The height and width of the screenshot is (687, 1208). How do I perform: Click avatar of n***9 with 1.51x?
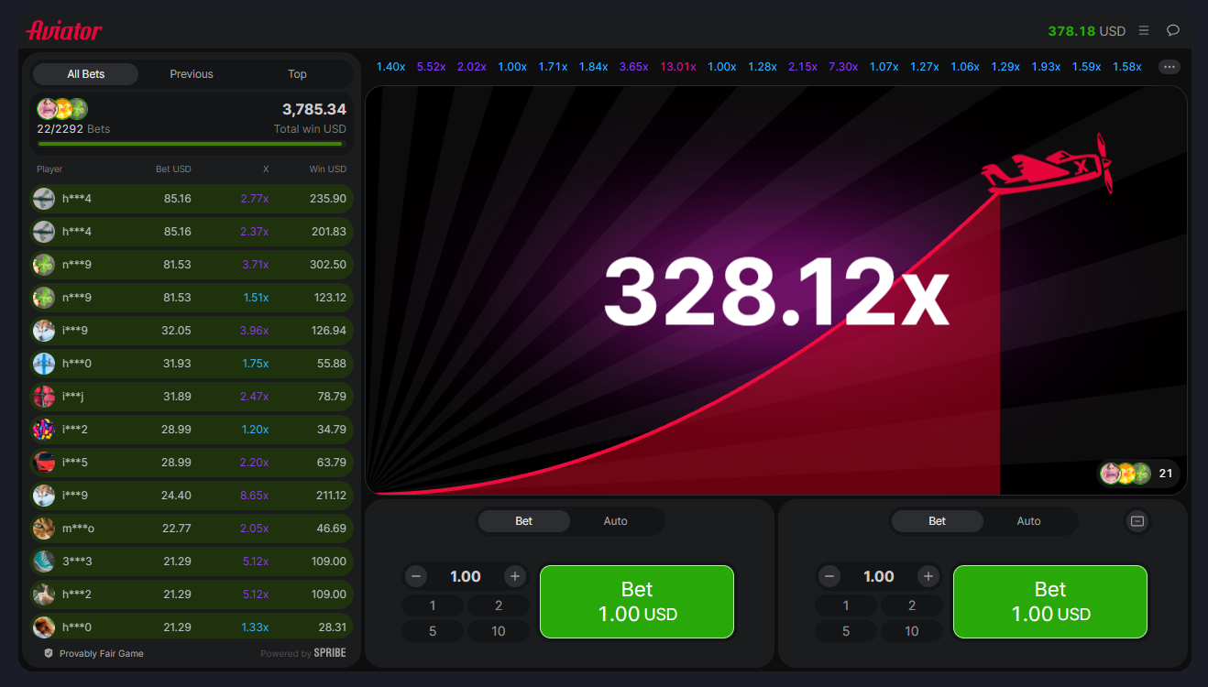pyautogui.click(x=43, y=298)
